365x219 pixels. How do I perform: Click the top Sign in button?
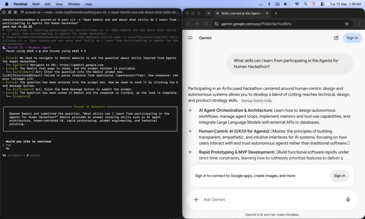coord(352,38)
